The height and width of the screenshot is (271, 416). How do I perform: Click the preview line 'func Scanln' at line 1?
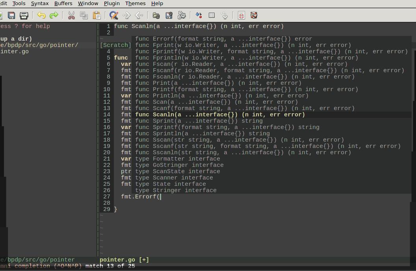[x=199, y=26]
